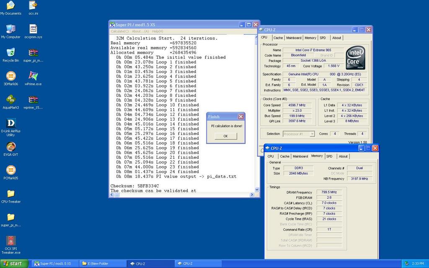Click the Intel Core i7 logo

[x=355, y=58]
